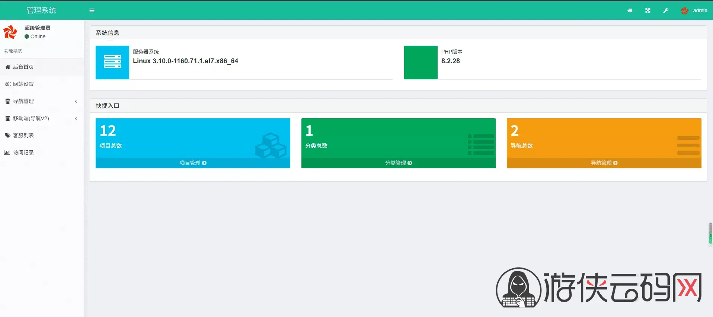Click the home icon in top bar

630,10
